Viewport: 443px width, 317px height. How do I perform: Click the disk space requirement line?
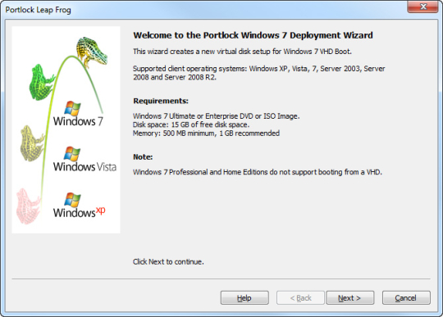tap(191, 125)
